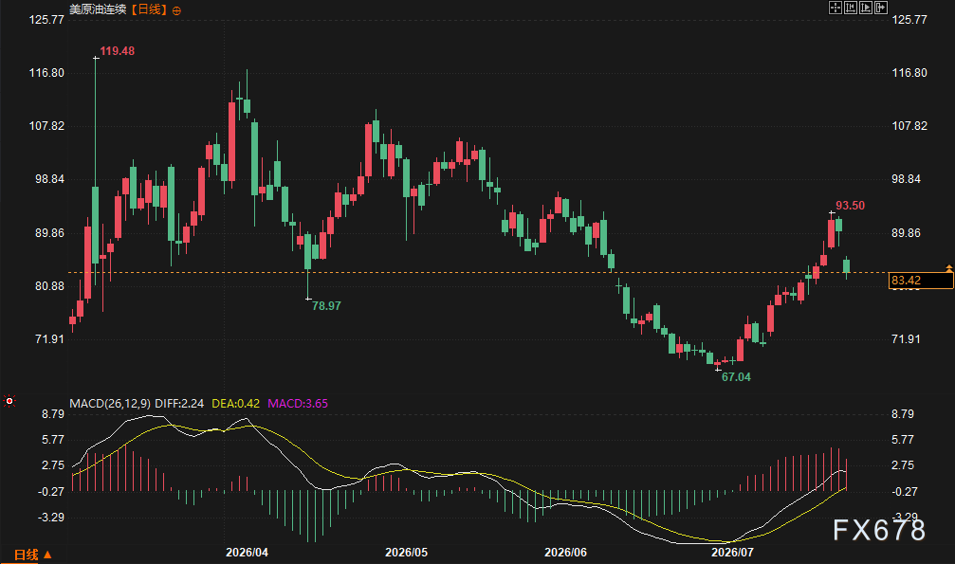Click the 93.50 high price label
The width and height of the screenshot is (955, 564).
coord(851,206)
